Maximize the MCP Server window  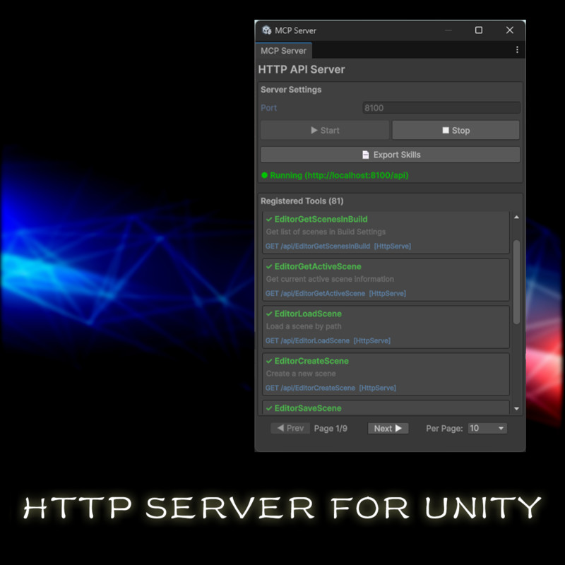[479, 30]
